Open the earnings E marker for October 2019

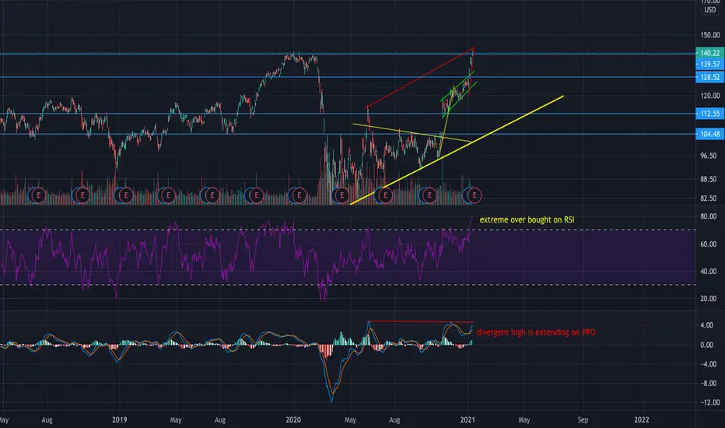256,196
